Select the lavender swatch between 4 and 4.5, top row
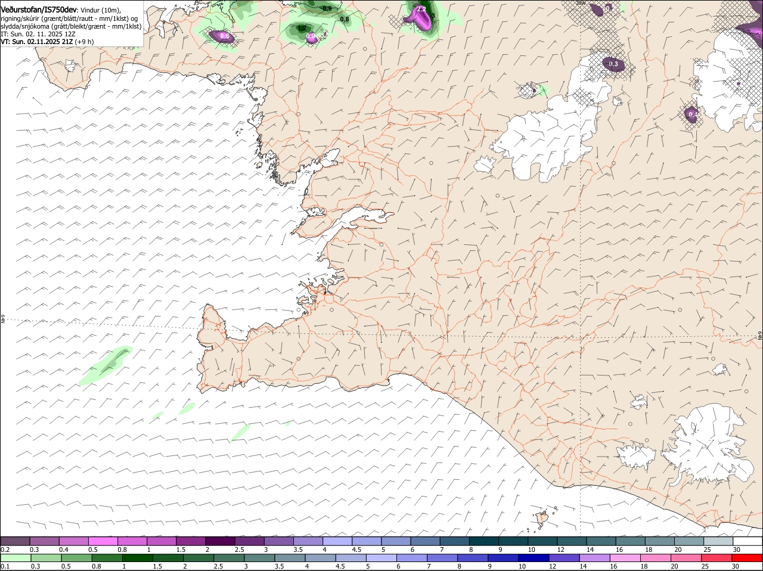763x571 pixels. click(x=337, y=541)
